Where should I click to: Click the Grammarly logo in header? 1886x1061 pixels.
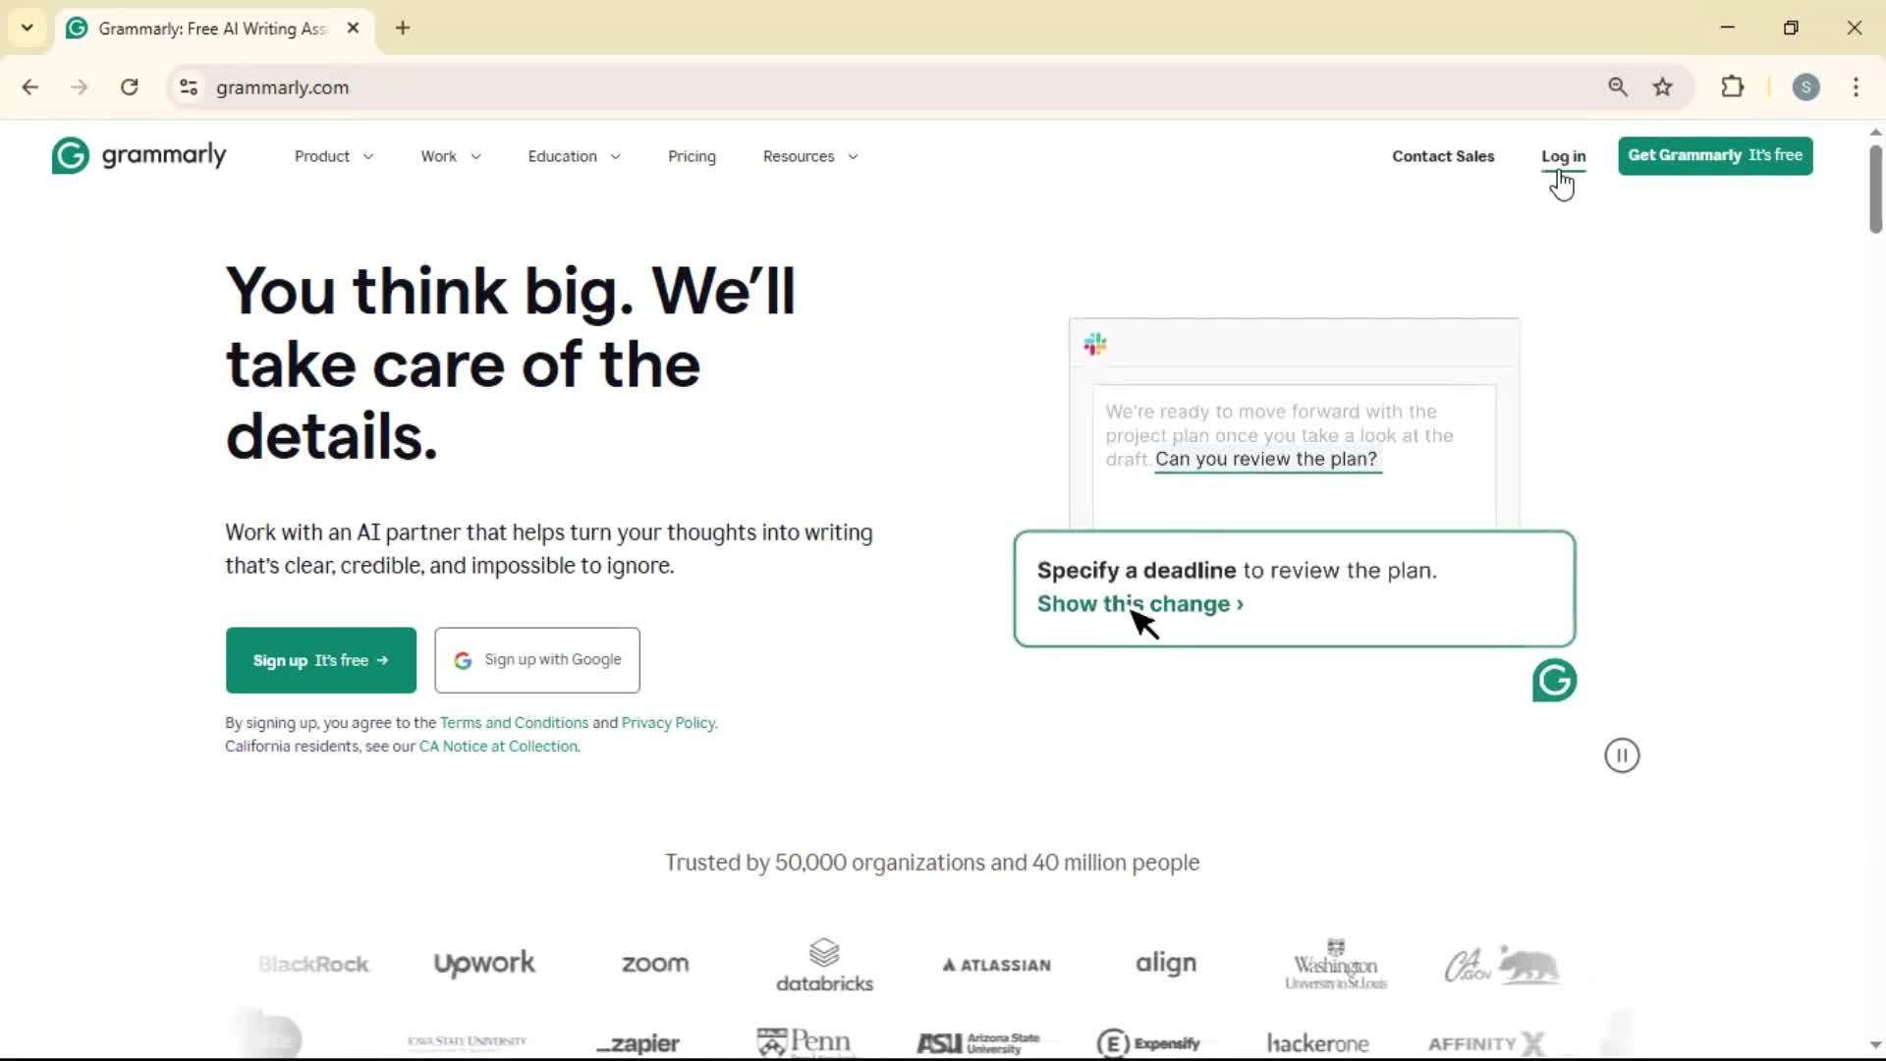(x=139, y=156)
